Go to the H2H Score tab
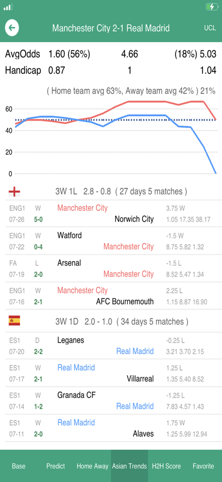Screen dimensions: 222x482 click(166, 466)
